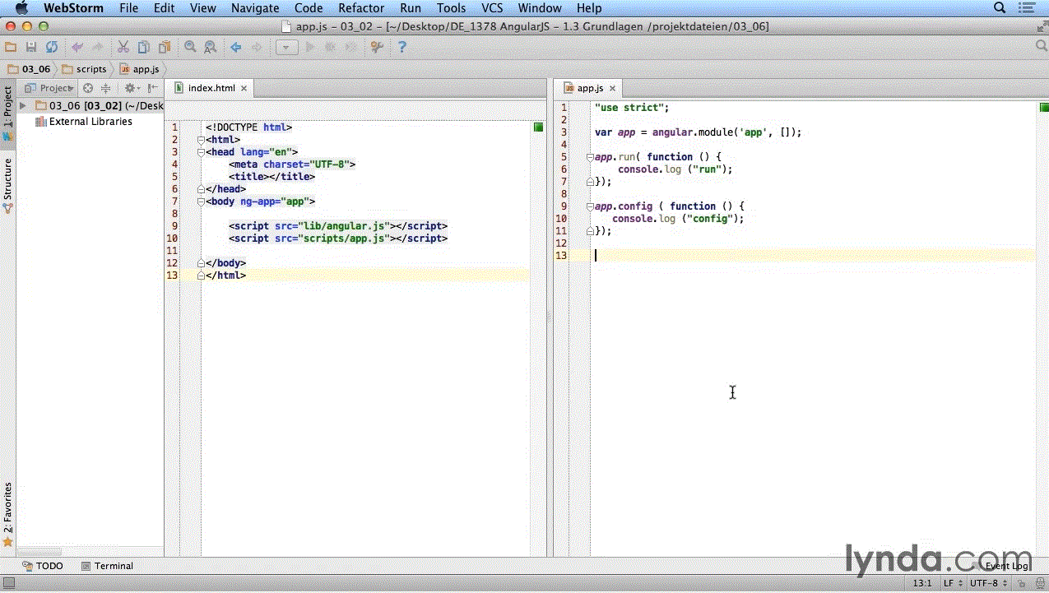This screenshot has height=593, width=1049.
Task: Click the Collapse All icon in Project panel
Action: click(x=105, y=88)
